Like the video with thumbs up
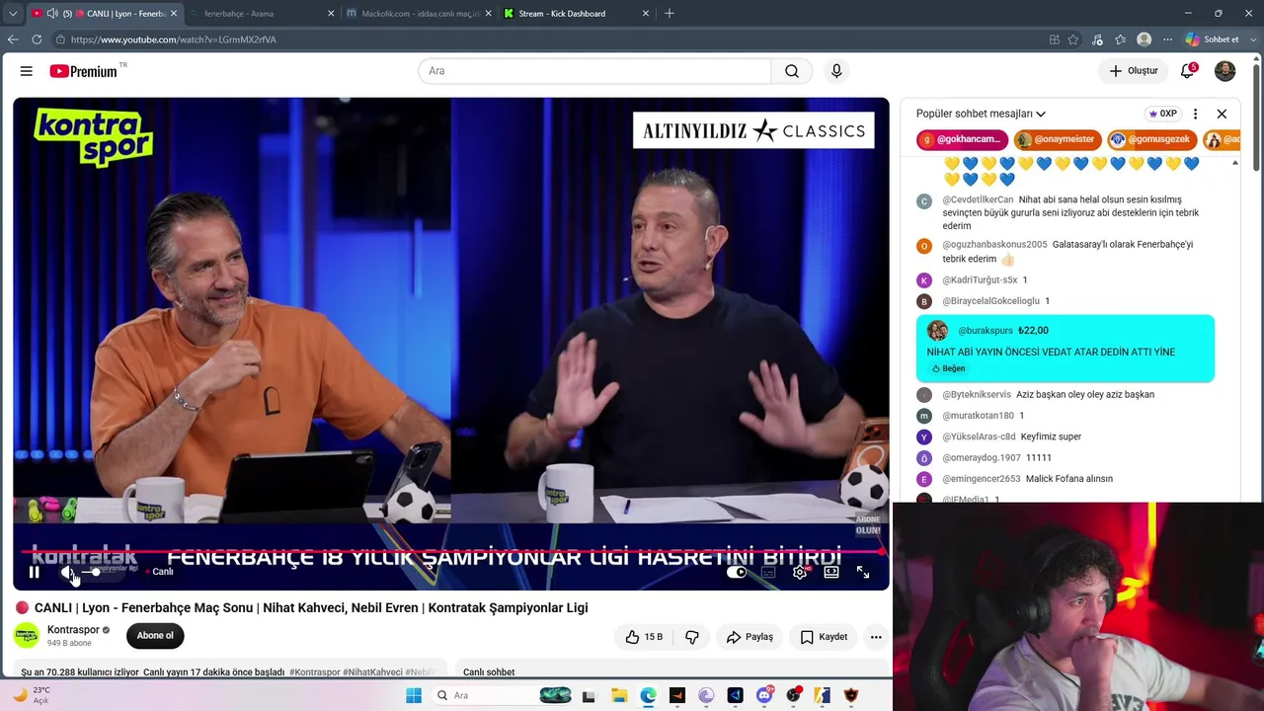The width and height of the screenshot is (1264, 711). [644, 637]
